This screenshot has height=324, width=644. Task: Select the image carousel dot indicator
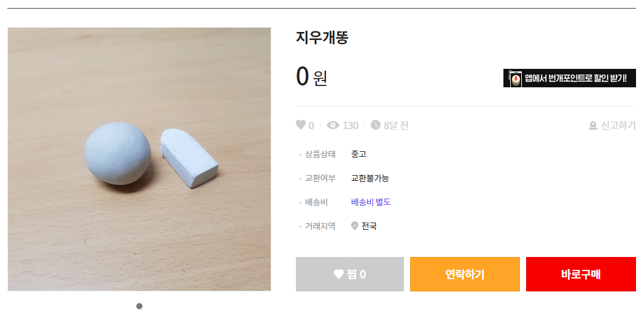pos(139,306)
